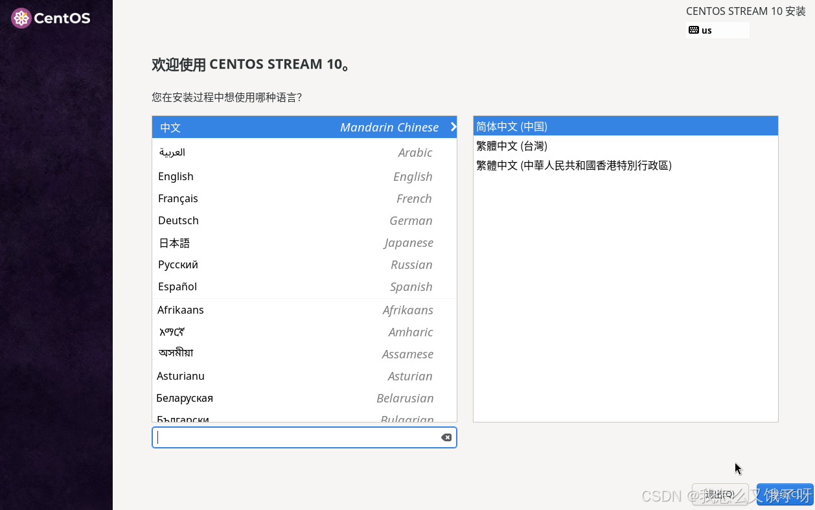
Task: Open the us keyboard layout indicator
Action: [x=717, y=30]
